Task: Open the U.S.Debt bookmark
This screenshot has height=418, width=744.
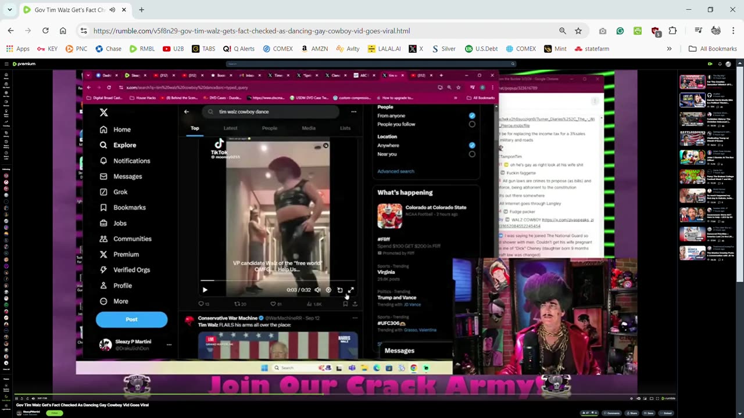Action: tap(481, 49)
